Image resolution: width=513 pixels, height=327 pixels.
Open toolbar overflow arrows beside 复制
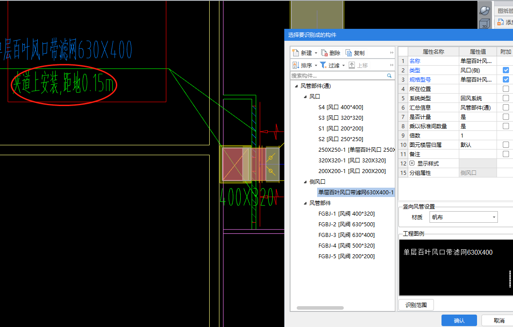(x=392, y=53)
